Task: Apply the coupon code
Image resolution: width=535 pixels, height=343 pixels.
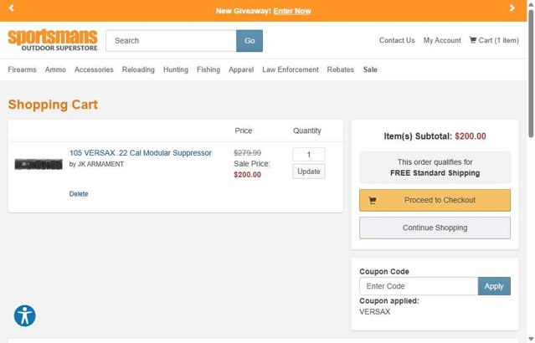Action: 494,286
